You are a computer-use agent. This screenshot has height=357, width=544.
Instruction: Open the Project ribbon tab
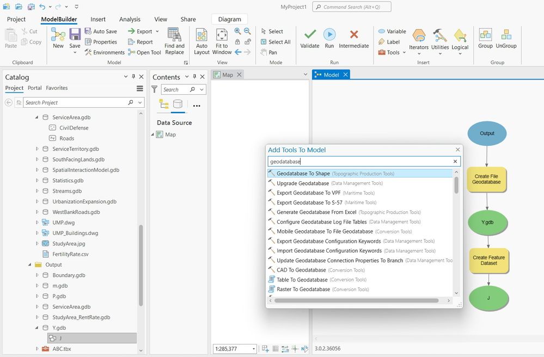[x=16, y=20]
